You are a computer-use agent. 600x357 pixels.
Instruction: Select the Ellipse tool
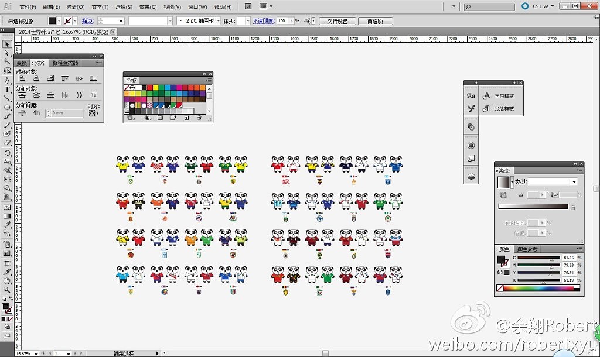(7, 108)
